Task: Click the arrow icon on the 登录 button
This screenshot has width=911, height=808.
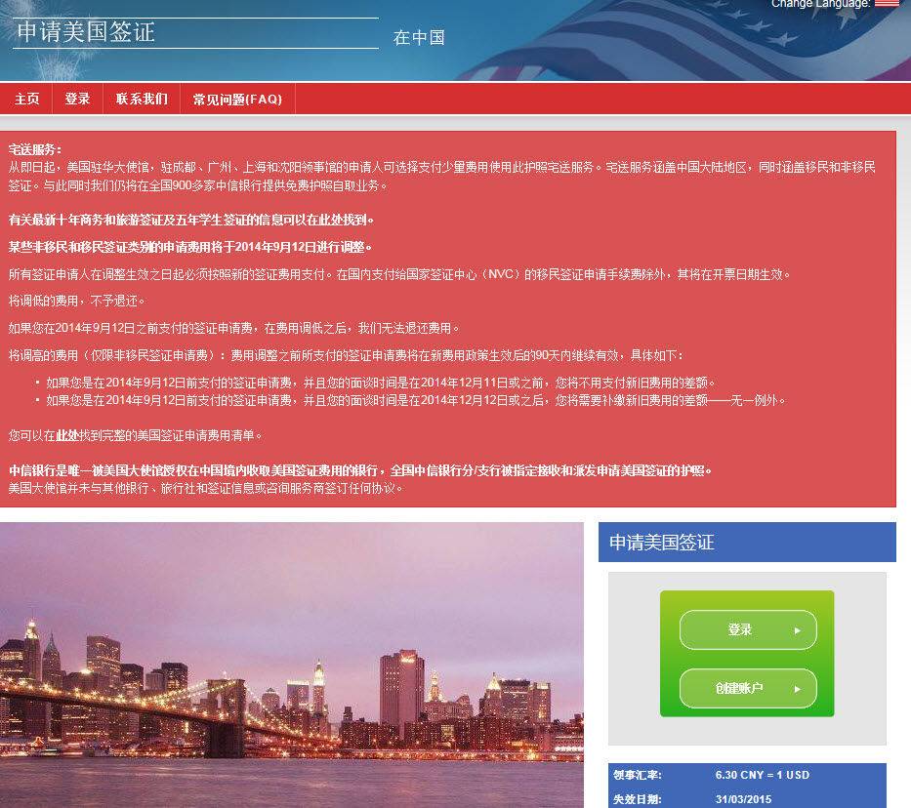Action: coord(797,629)
